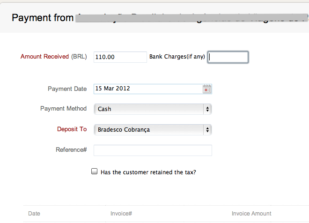The image size is (309, 223).
Task: Click the Invoice# column header
Action: (121, 214)
